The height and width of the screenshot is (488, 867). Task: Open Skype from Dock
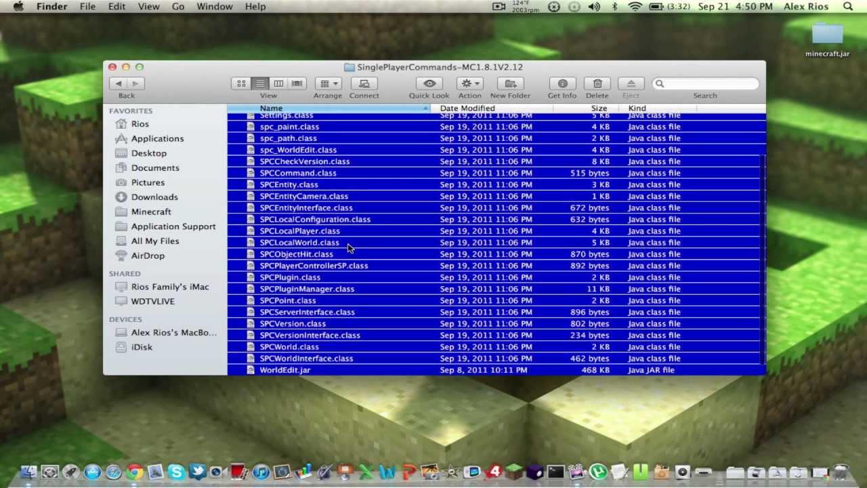point(177,472)
